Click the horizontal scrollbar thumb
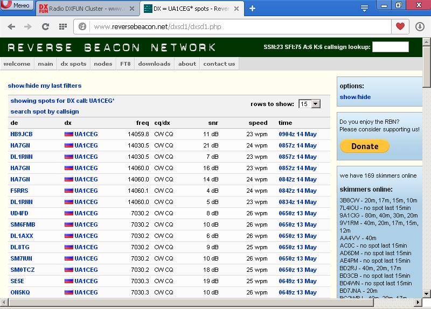The image size is (431, 309). pyautogui.click(x=191, y=303)
